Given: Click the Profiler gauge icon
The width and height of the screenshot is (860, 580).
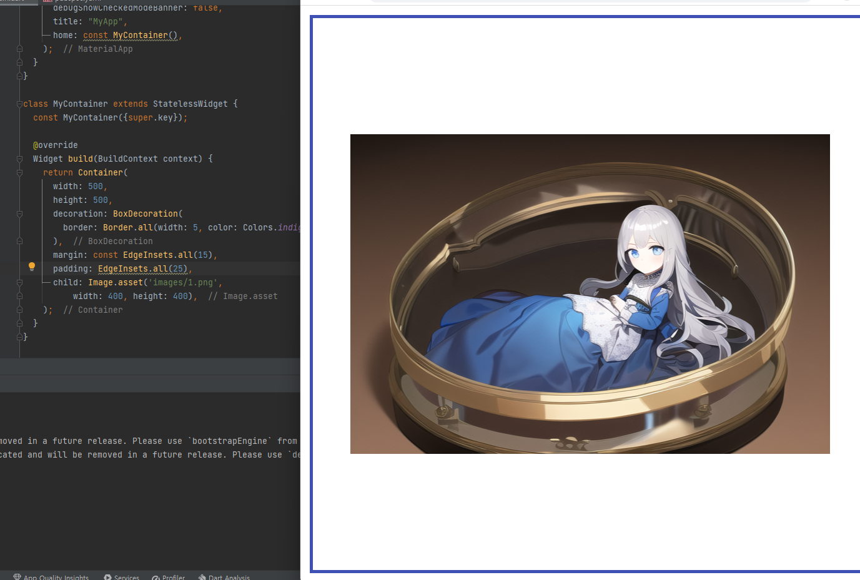Looking at the screenshot, I should click(x=156, y=577).
